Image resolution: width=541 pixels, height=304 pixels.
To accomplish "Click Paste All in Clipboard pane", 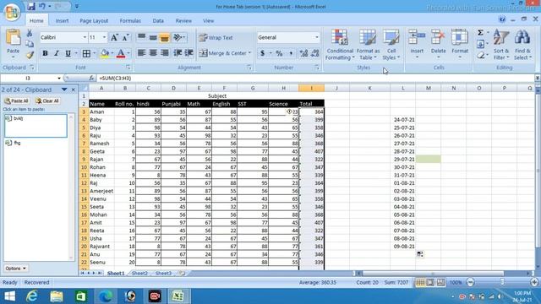I will click(x=17, y=101).
